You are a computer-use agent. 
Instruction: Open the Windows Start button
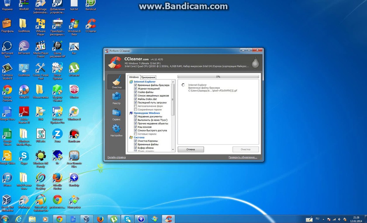(4, 219)
